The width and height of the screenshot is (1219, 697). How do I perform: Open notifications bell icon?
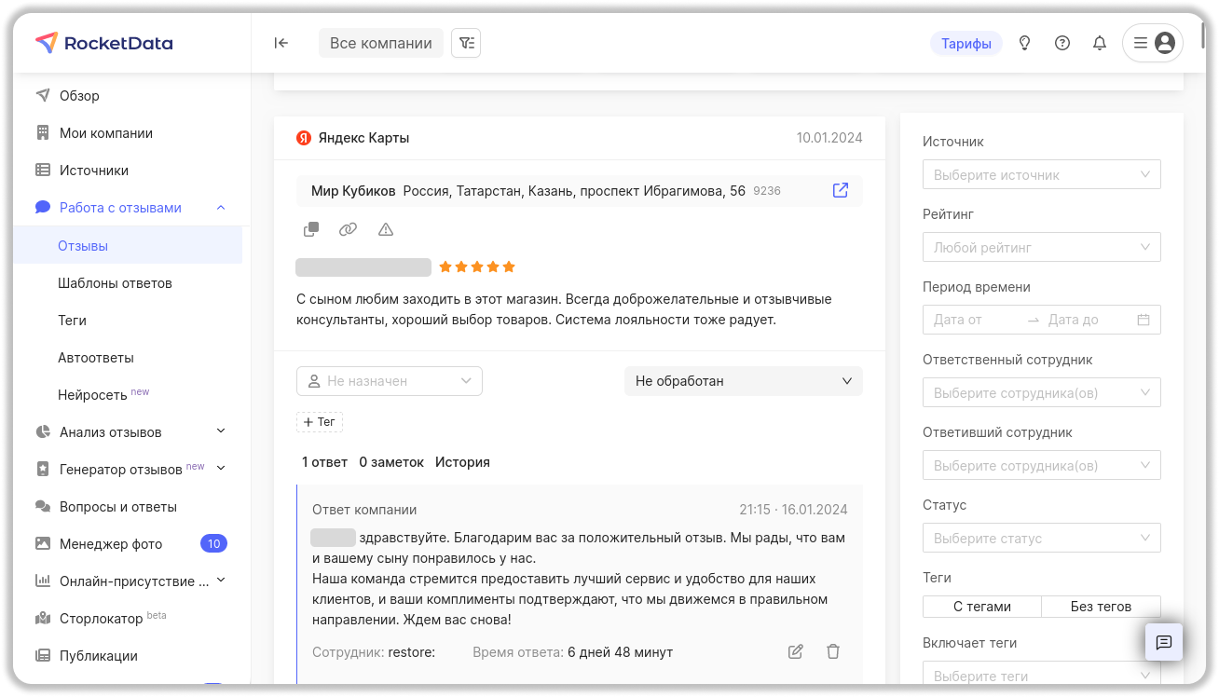point(1100,43)
